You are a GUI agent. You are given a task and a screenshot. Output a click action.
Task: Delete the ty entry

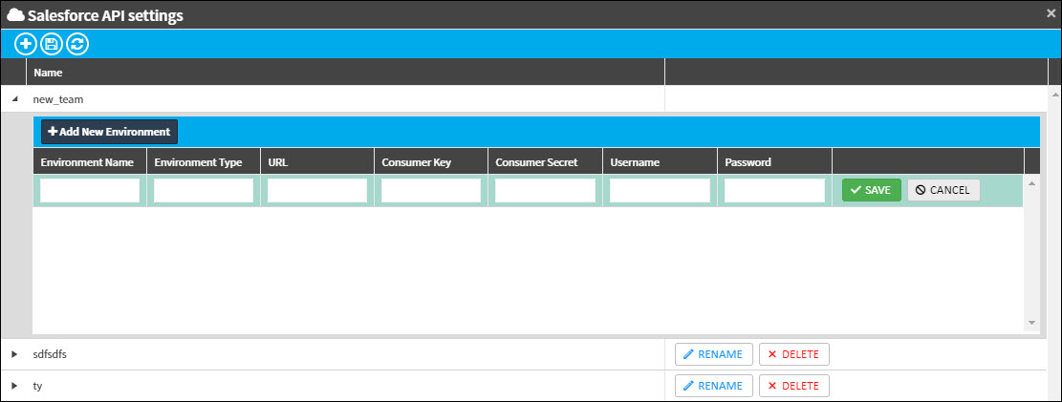tap(793, 386)
